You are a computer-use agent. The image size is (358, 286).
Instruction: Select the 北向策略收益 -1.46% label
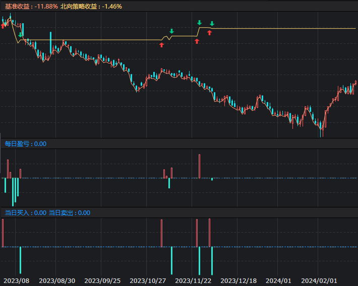(91, 7)
